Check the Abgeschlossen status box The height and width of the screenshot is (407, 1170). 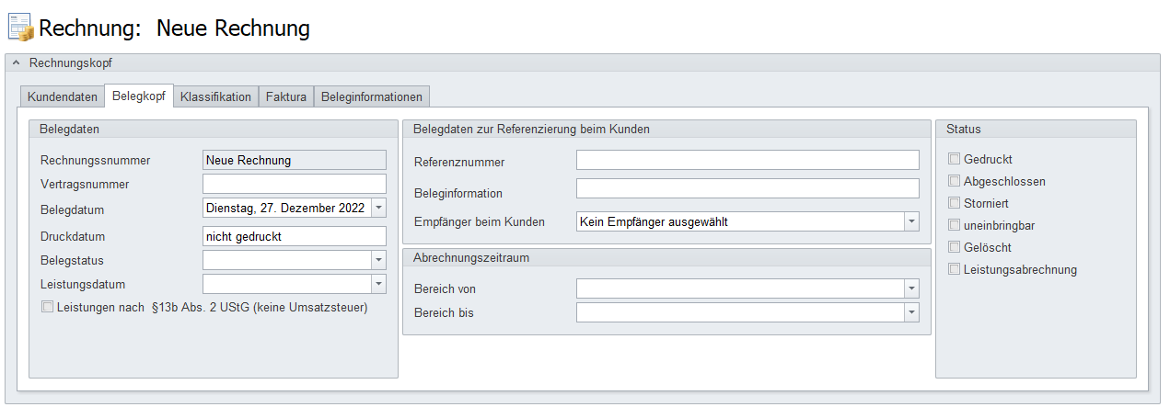(955, 182)
